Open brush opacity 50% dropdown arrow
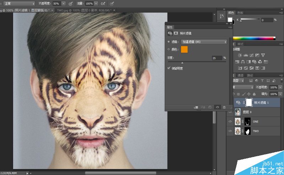 click(x=64, y=4)
